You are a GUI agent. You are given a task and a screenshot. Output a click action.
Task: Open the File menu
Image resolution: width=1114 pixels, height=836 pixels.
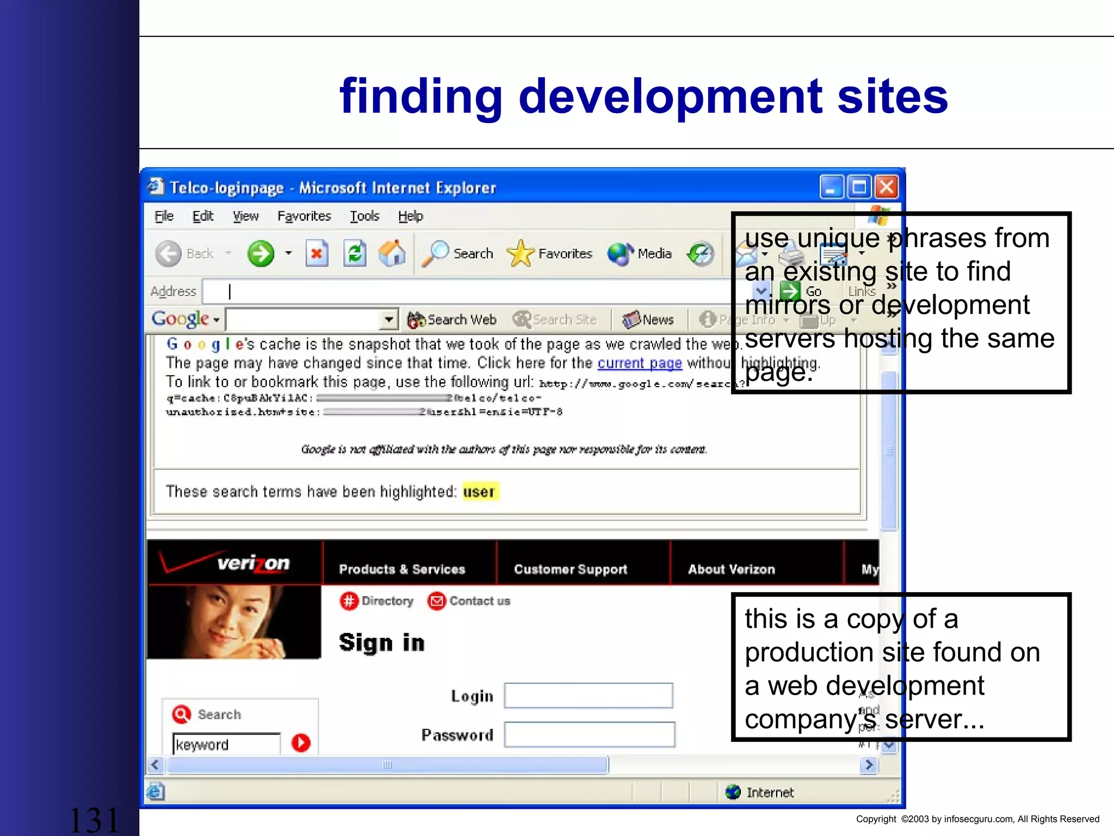(164, 216)
